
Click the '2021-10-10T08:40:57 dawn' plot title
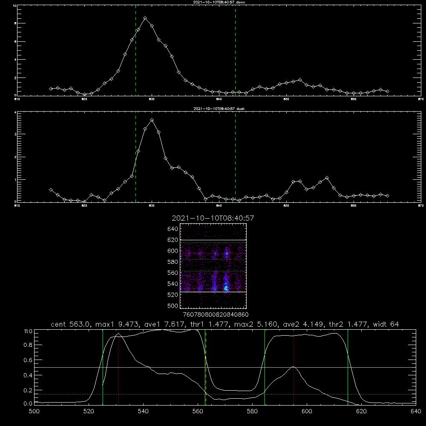[x=219, y=2]
